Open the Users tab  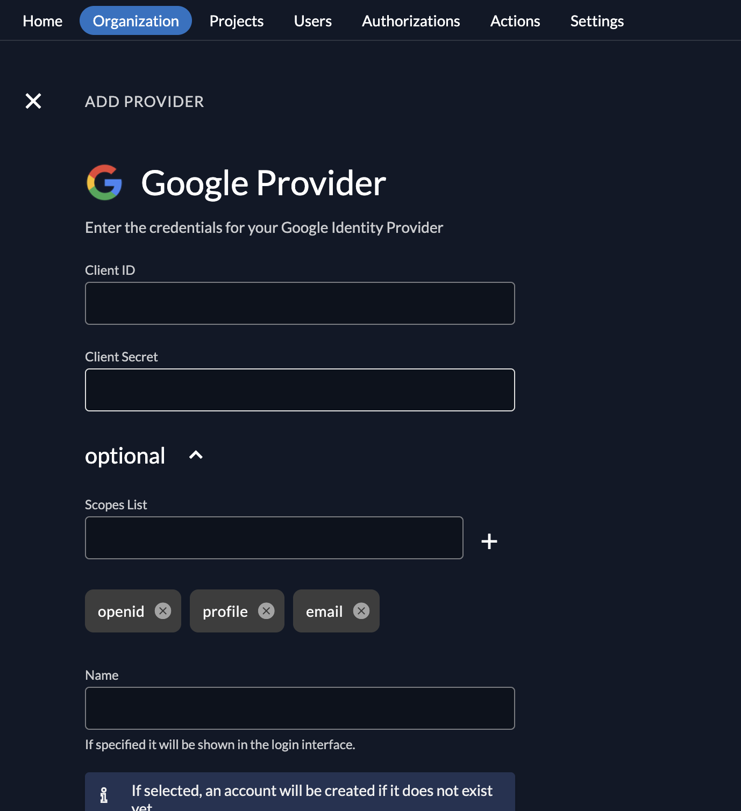coord(313,21)
